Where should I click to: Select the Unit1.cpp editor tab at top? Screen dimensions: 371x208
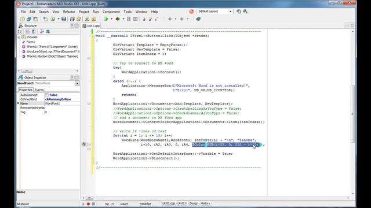pyautogui.click(x=92, y=26)
